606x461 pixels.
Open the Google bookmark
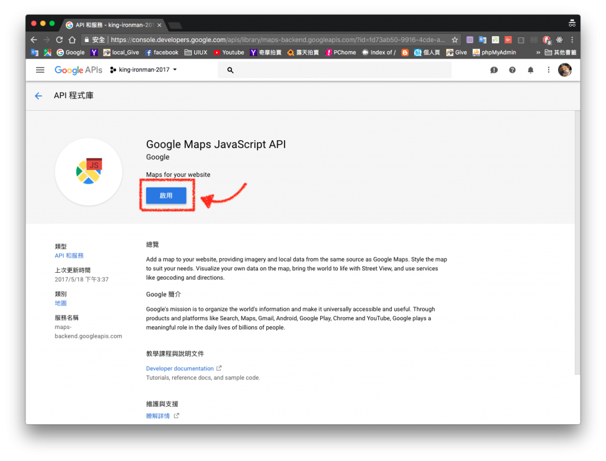[71, 53]
